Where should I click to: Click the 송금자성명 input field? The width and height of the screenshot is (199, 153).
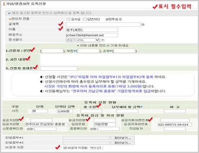(x=41, y=120)
